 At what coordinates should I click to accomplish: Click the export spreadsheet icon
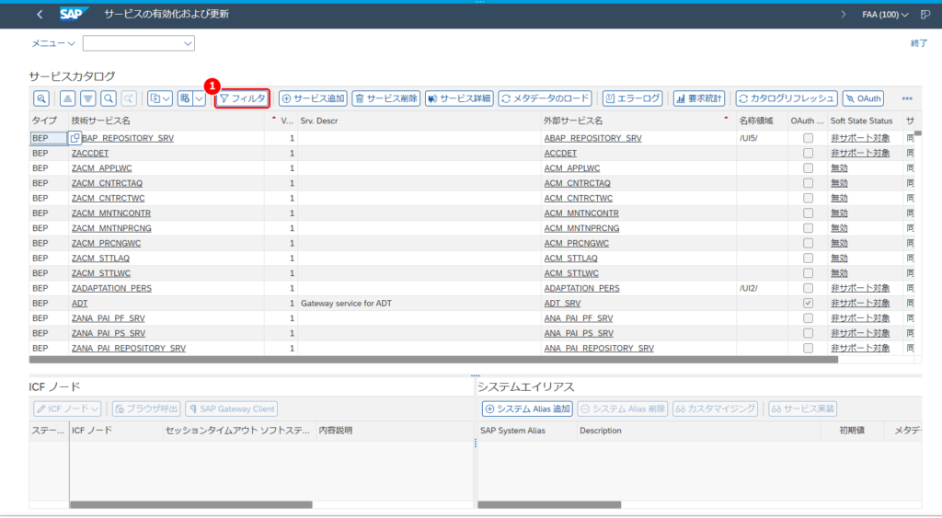pyautogui.click(x=155, y=98)
